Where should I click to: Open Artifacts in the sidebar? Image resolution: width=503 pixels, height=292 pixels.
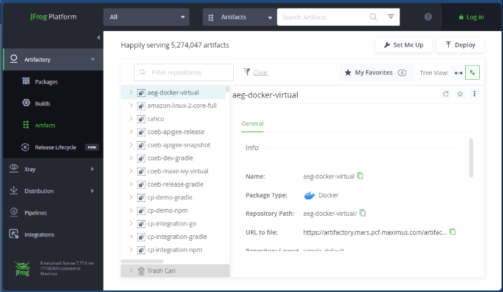tap(45, 126)
